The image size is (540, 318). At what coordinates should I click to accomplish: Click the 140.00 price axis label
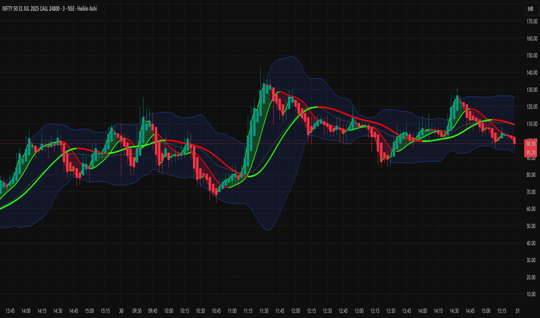[532, 72]
